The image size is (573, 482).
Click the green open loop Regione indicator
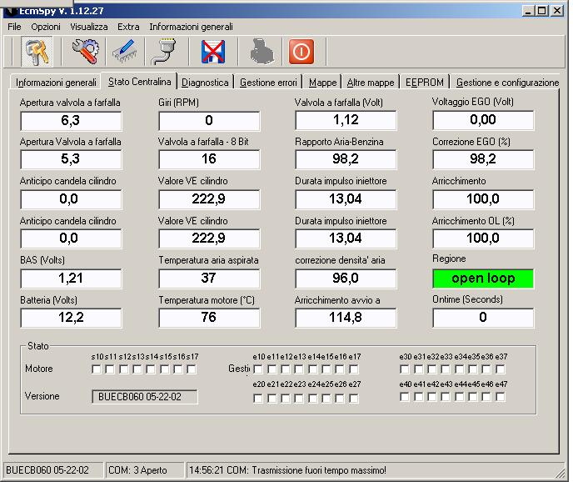tap(483, 279)
